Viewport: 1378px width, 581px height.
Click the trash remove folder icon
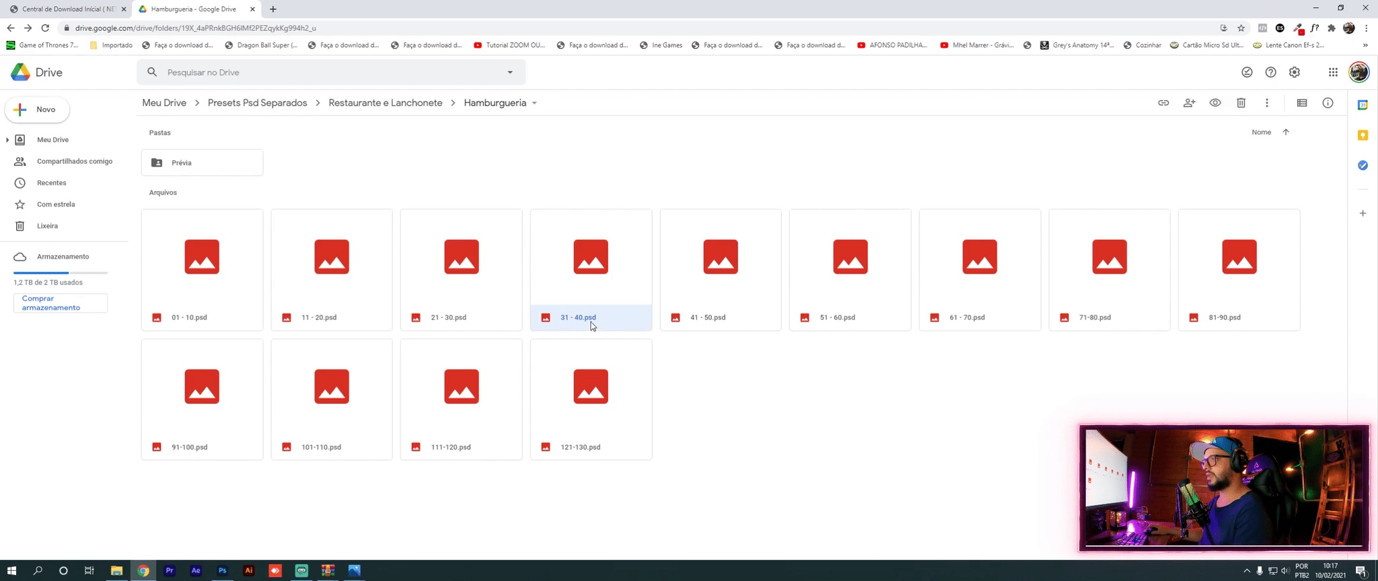pos(1241,103)
